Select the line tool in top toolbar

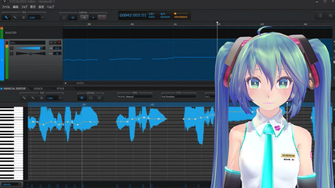[15, 17]
